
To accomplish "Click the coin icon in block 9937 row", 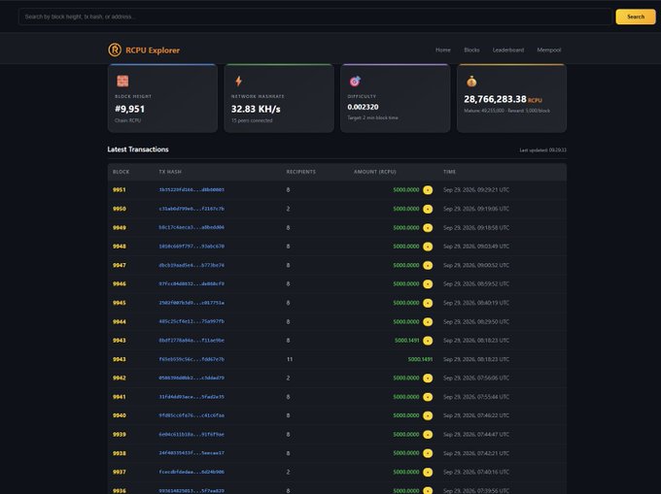I will click(428, 472).
